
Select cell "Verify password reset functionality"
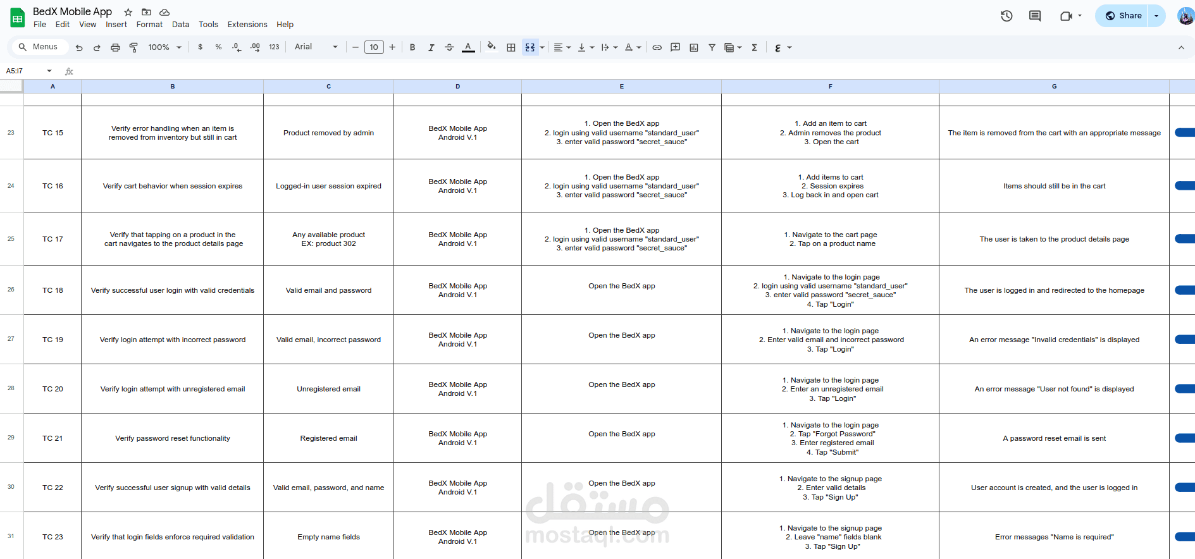[x=173, y=438]
